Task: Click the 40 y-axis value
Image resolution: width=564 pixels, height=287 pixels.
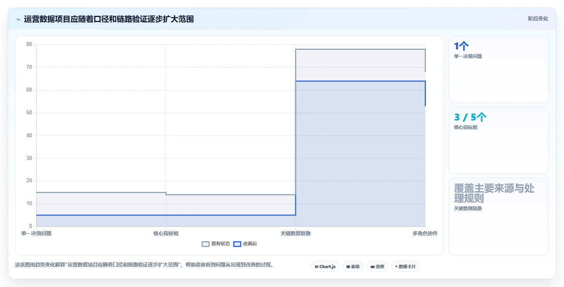Action: pos(29,136)
